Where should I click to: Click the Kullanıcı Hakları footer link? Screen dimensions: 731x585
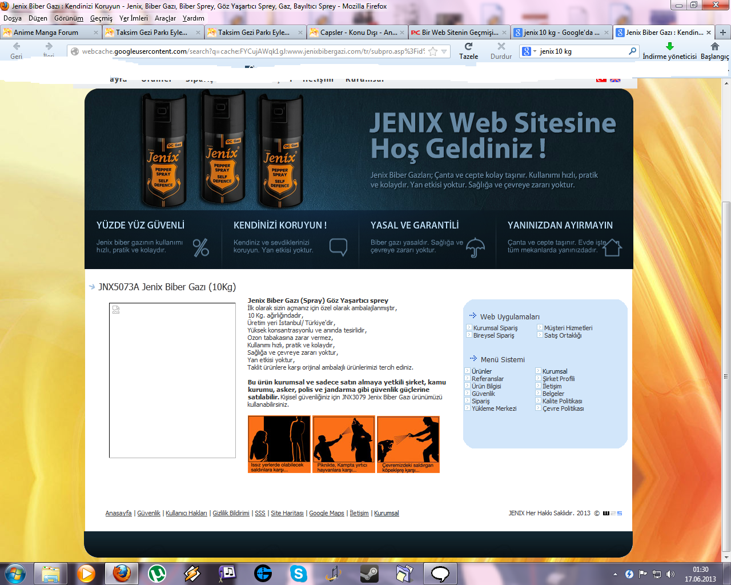click(186, 513)
